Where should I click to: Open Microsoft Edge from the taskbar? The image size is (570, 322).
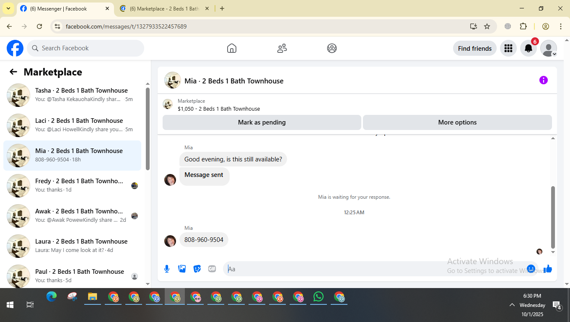click(x=52, y=297)
